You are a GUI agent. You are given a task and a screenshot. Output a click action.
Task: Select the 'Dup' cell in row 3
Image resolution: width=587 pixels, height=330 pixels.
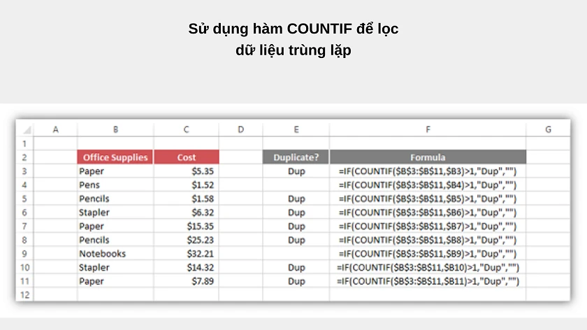tap(296, 171)
